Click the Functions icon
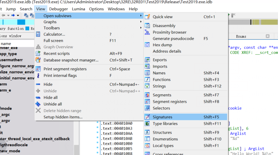Viewport: 278px width, 155px height. pyautogui.click(x=147, y=79)
